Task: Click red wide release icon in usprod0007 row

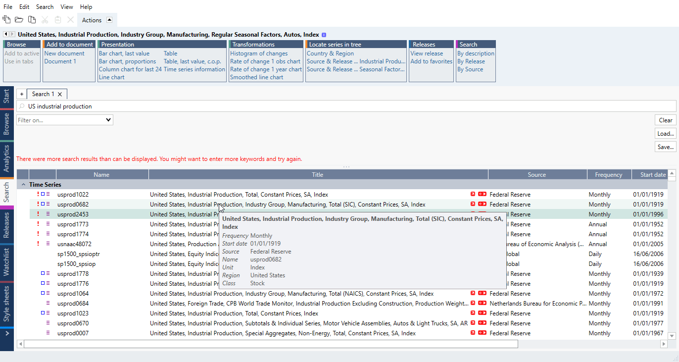Action: [x=482, y=333]
